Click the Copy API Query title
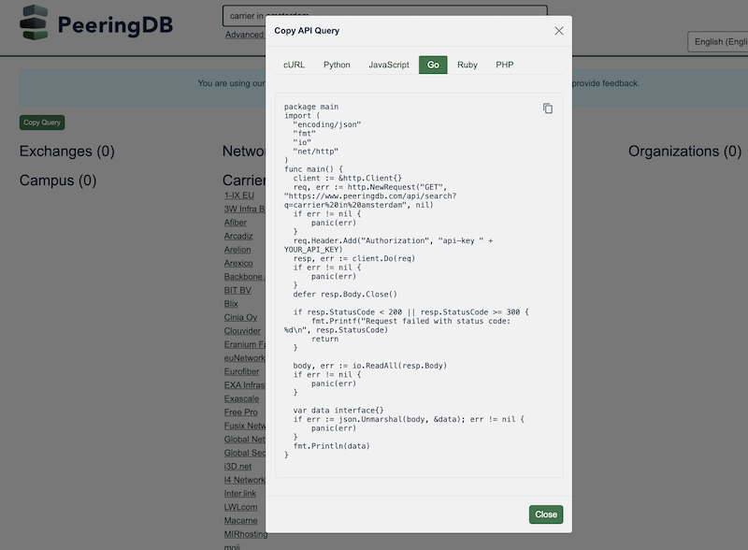The height and width of the screenshot is (550, 748). pyautogui.click(x=307, y=31)
